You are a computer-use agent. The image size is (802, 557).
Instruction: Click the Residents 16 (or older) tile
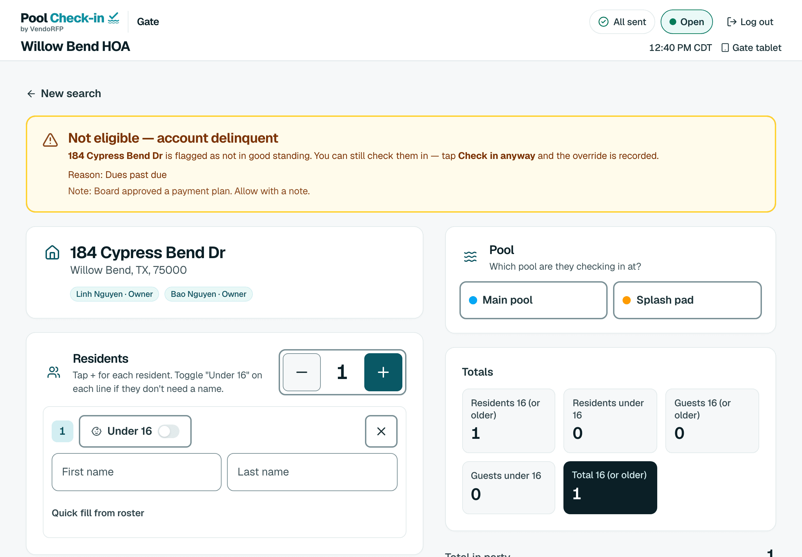click(x=508, y=420)
